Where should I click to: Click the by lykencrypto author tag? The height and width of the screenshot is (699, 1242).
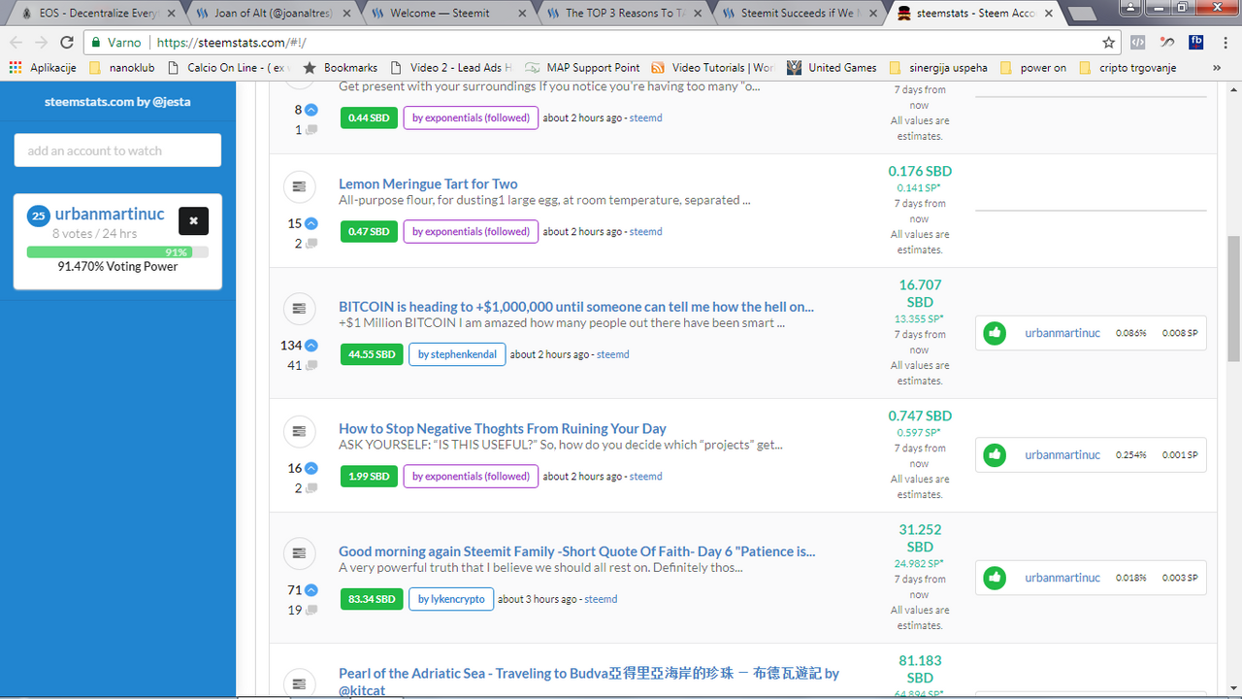[451, 599]
